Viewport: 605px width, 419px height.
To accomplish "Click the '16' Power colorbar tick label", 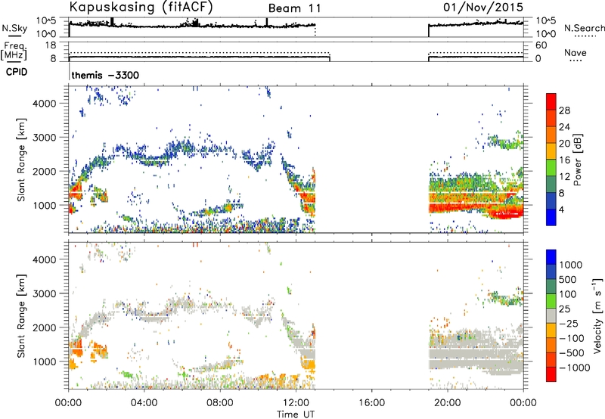I will click(x=564, y=160).
